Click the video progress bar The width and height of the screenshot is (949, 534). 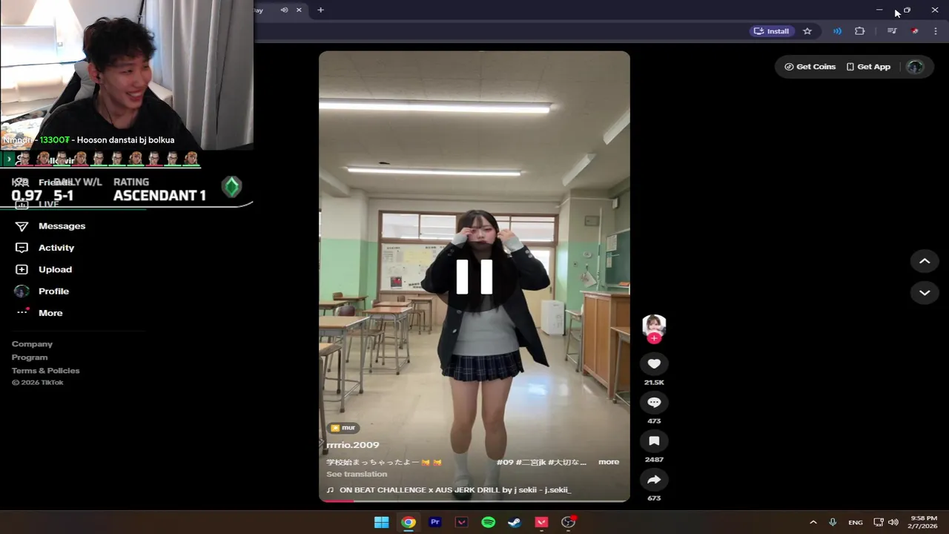click(x=474, y=501)
